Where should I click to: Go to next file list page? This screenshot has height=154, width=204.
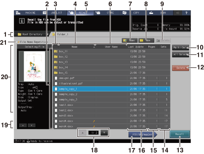point(104,133)
